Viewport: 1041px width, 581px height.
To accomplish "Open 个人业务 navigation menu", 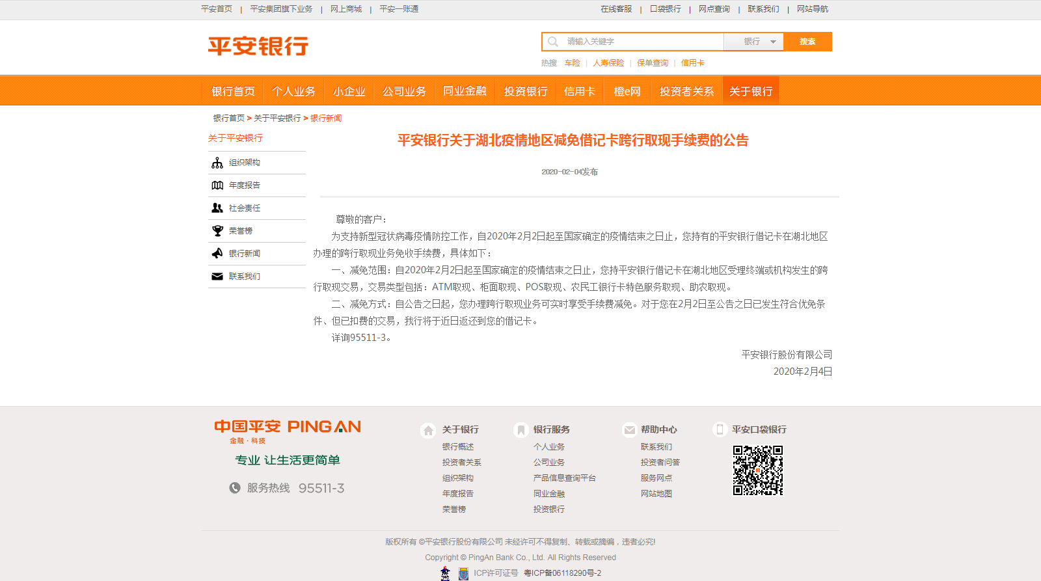I will point(294,91).
